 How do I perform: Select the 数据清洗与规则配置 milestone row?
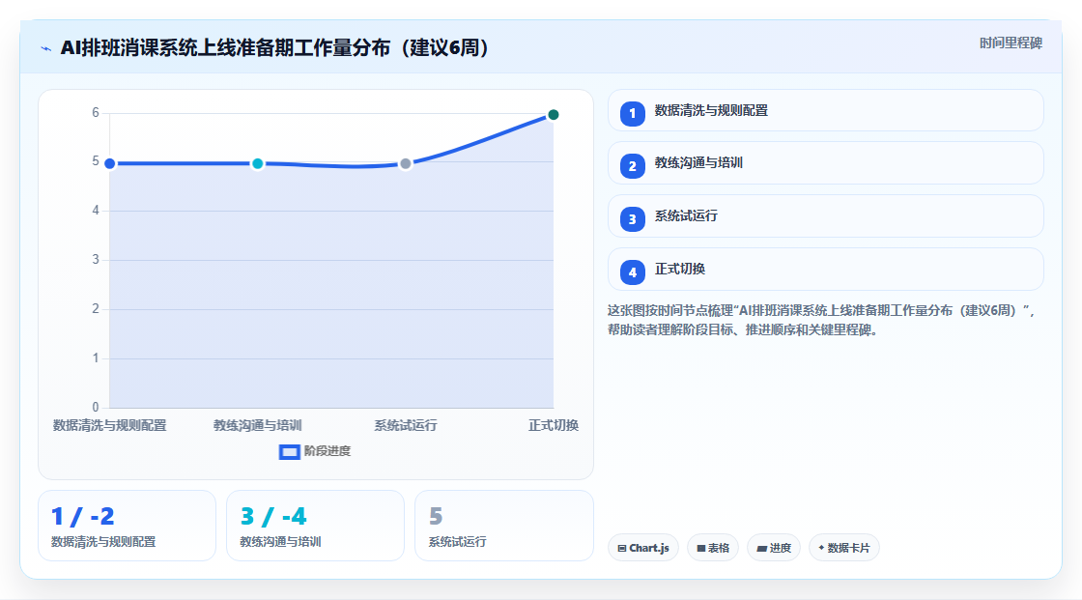[825, 110]
